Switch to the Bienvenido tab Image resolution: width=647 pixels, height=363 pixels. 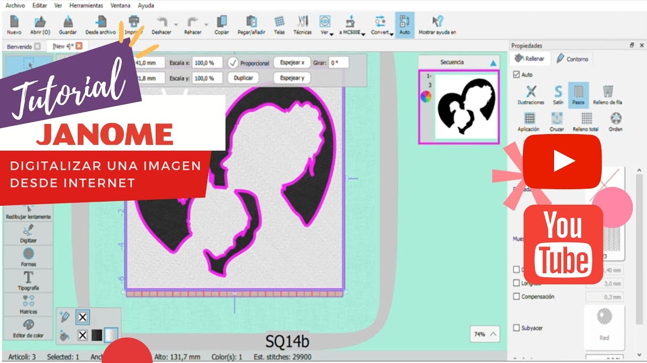coord(19,46)
